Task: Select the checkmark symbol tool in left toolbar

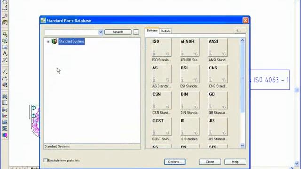Action: point(5,72)
